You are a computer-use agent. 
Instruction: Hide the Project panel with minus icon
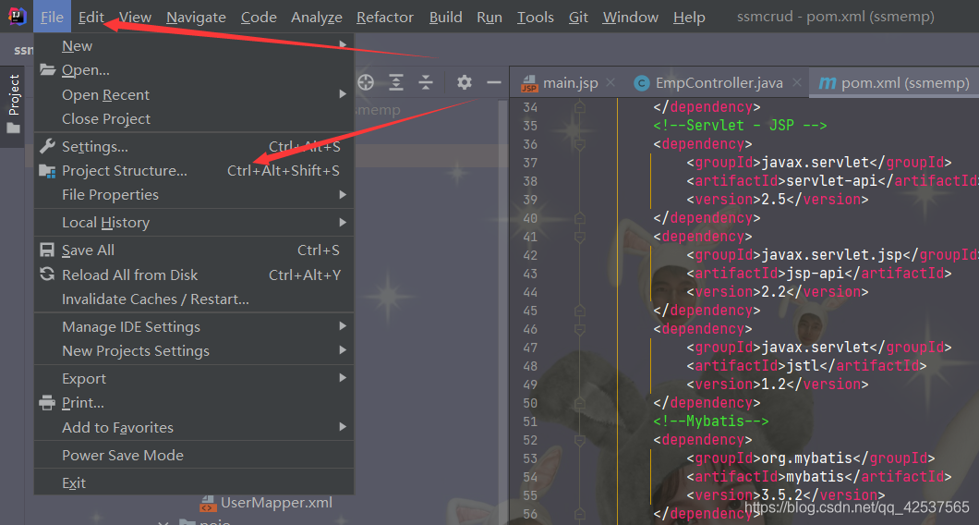(494, 82)
